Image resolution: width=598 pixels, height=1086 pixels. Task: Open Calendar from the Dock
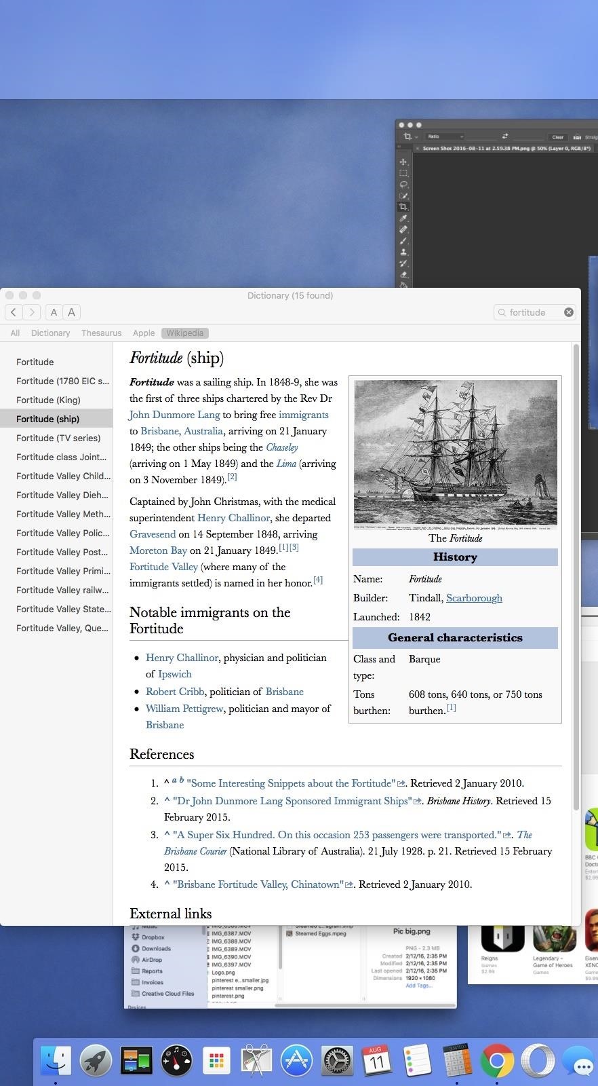click(376, 1060)
